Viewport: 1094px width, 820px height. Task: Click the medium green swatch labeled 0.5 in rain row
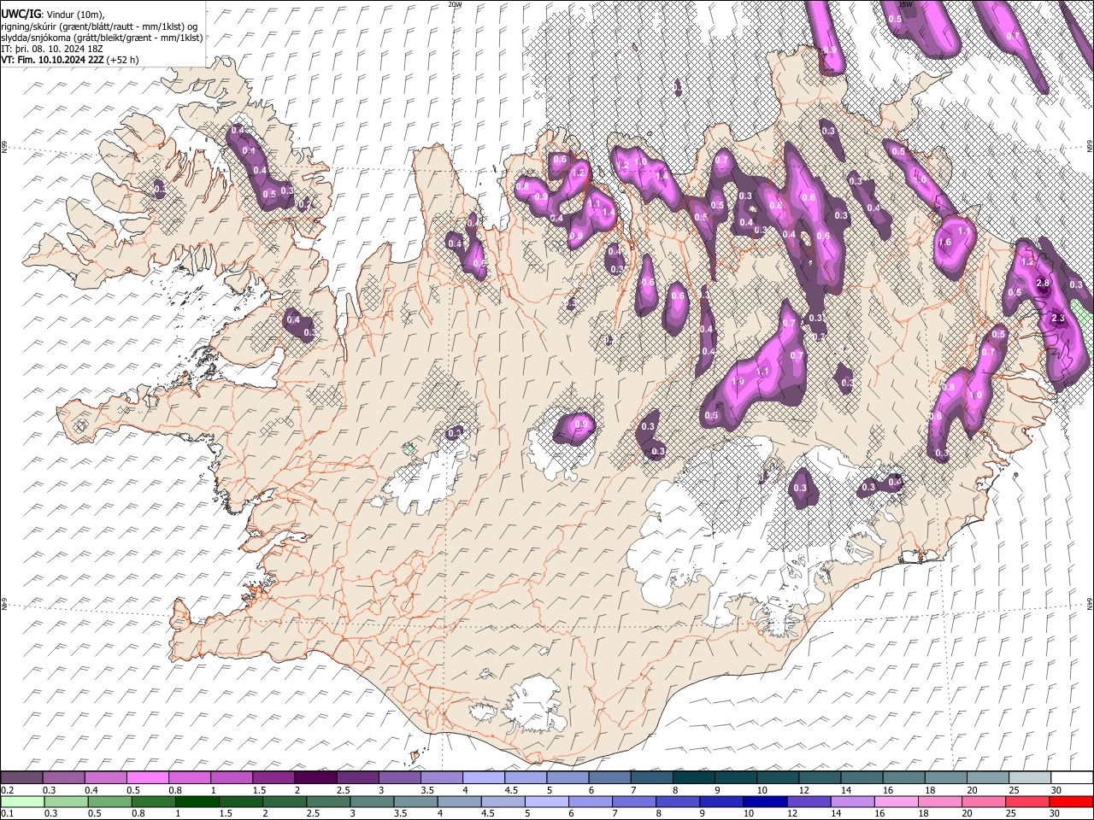110,801
